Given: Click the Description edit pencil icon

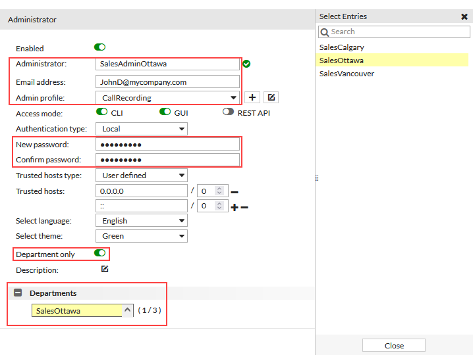Looking at the screenshot, I should pyautogui.click(x=105, y=269).
